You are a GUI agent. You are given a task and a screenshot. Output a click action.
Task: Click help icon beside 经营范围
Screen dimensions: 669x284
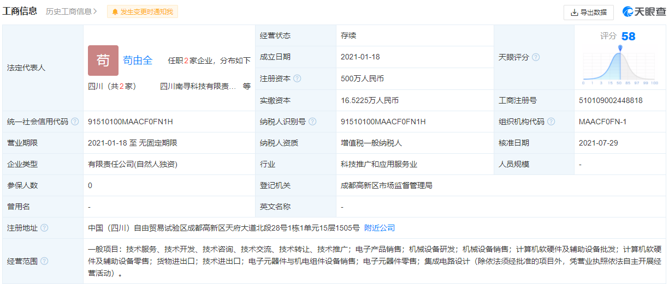click(44, 261)
